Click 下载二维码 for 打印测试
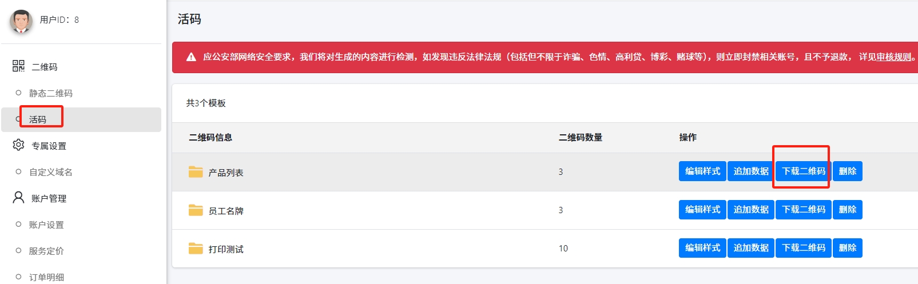Viewport: 918px width, 284px height. click(x=804, y=248)
